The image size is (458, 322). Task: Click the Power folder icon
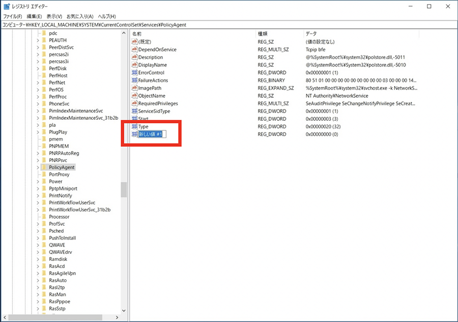44,181
